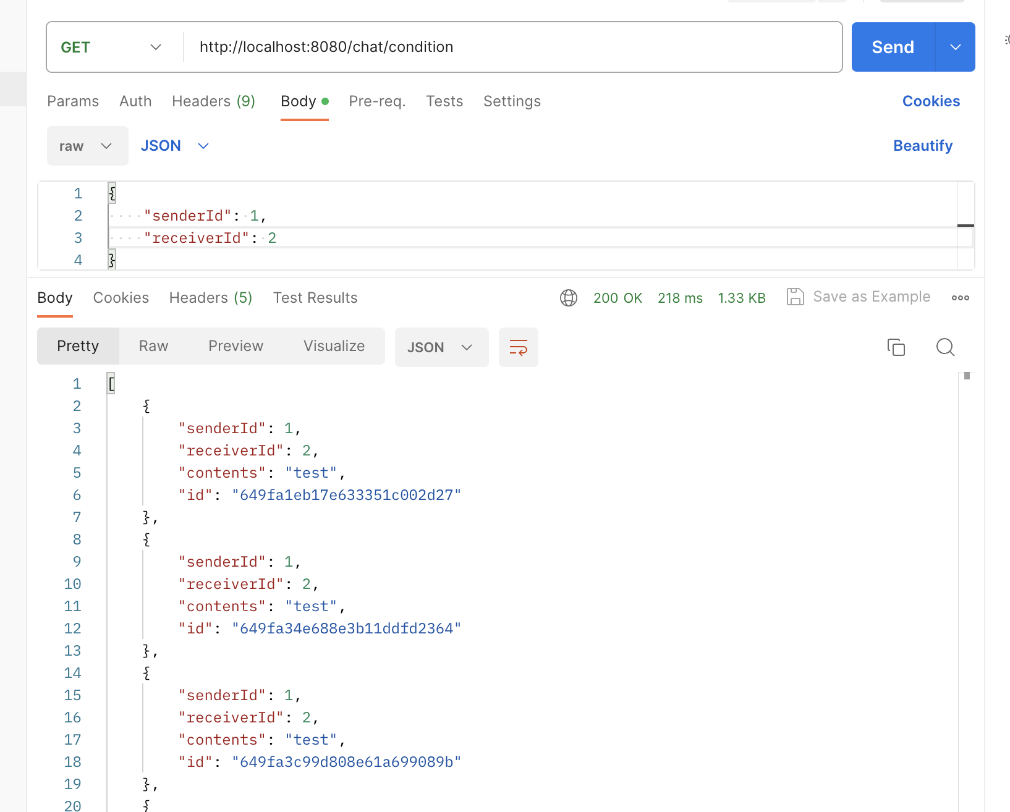The width and height of the screenshot is (1010, 812).
Task: Open the GET method dropdown
Action: 111,47
